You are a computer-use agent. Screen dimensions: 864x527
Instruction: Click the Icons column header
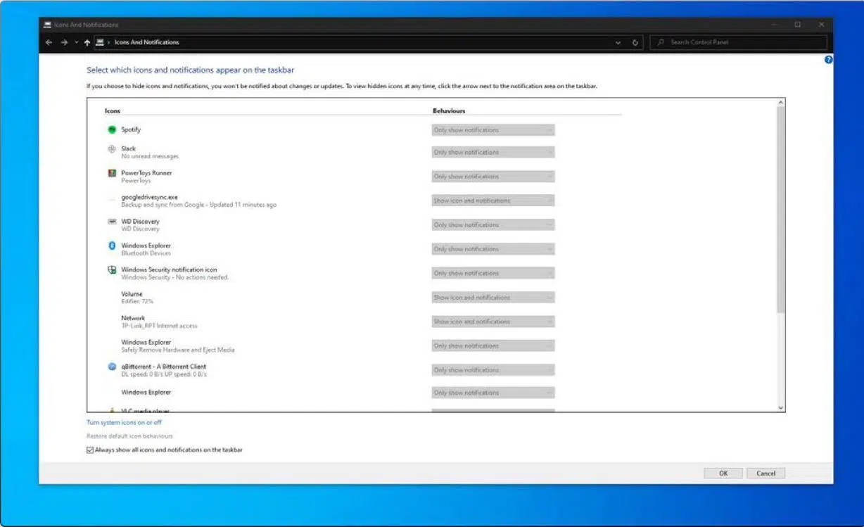[x=113, y=111]
